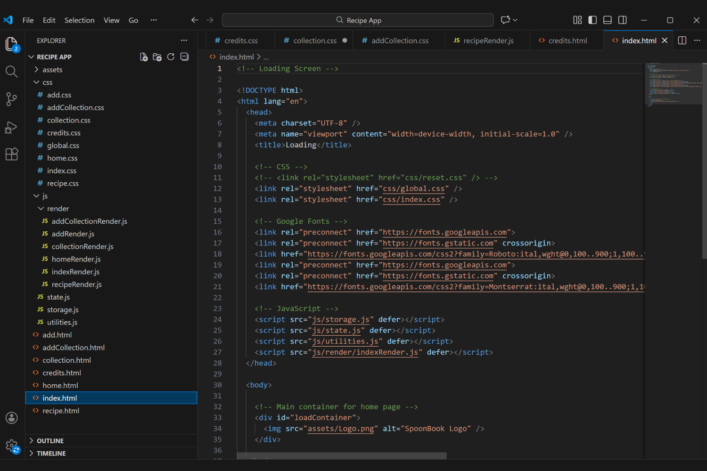Collapse all folders in Explorer
This screenshot has width=707, height=471.
coord(184,57)
